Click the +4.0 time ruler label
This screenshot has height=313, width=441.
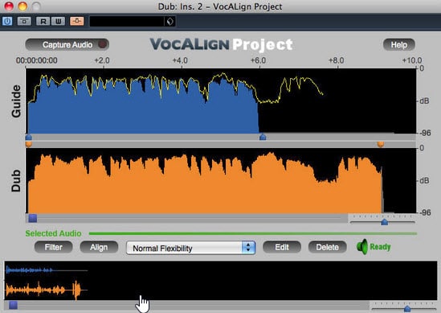(x=180, y=60)
